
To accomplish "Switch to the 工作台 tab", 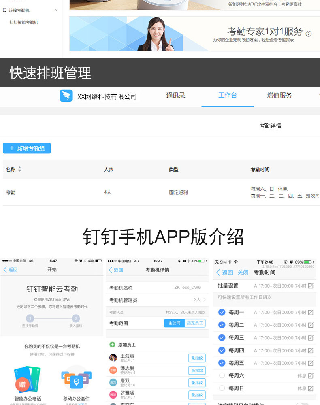I will (x=228, y=95).
